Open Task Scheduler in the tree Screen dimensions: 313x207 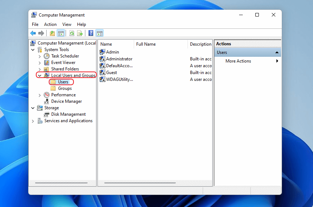point(65,56)
